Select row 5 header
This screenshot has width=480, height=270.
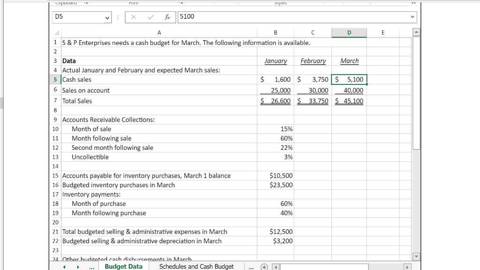tap(55, 79)
